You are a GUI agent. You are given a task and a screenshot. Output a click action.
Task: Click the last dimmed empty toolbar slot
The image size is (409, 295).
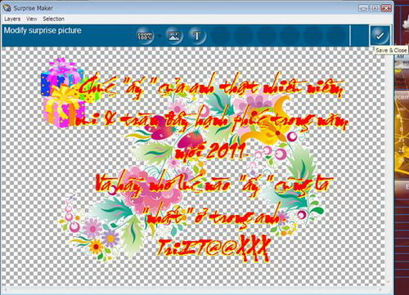pos(335,36)
